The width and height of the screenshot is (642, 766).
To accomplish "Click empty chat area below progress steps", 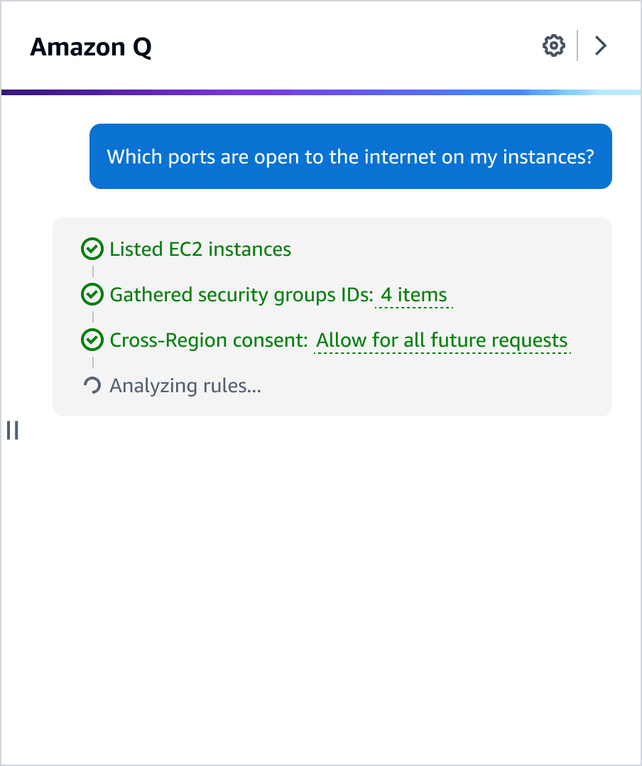I will [322, 586].
